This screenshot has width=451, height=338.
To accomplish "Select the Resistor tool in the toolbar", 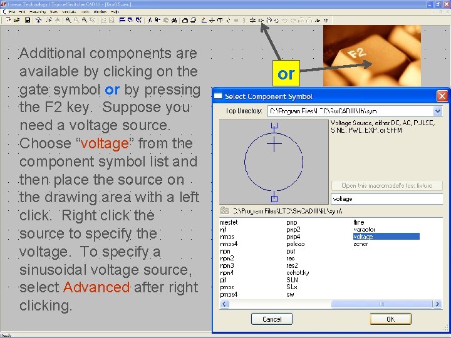I will pyautogui.click(x=229, y=20).
